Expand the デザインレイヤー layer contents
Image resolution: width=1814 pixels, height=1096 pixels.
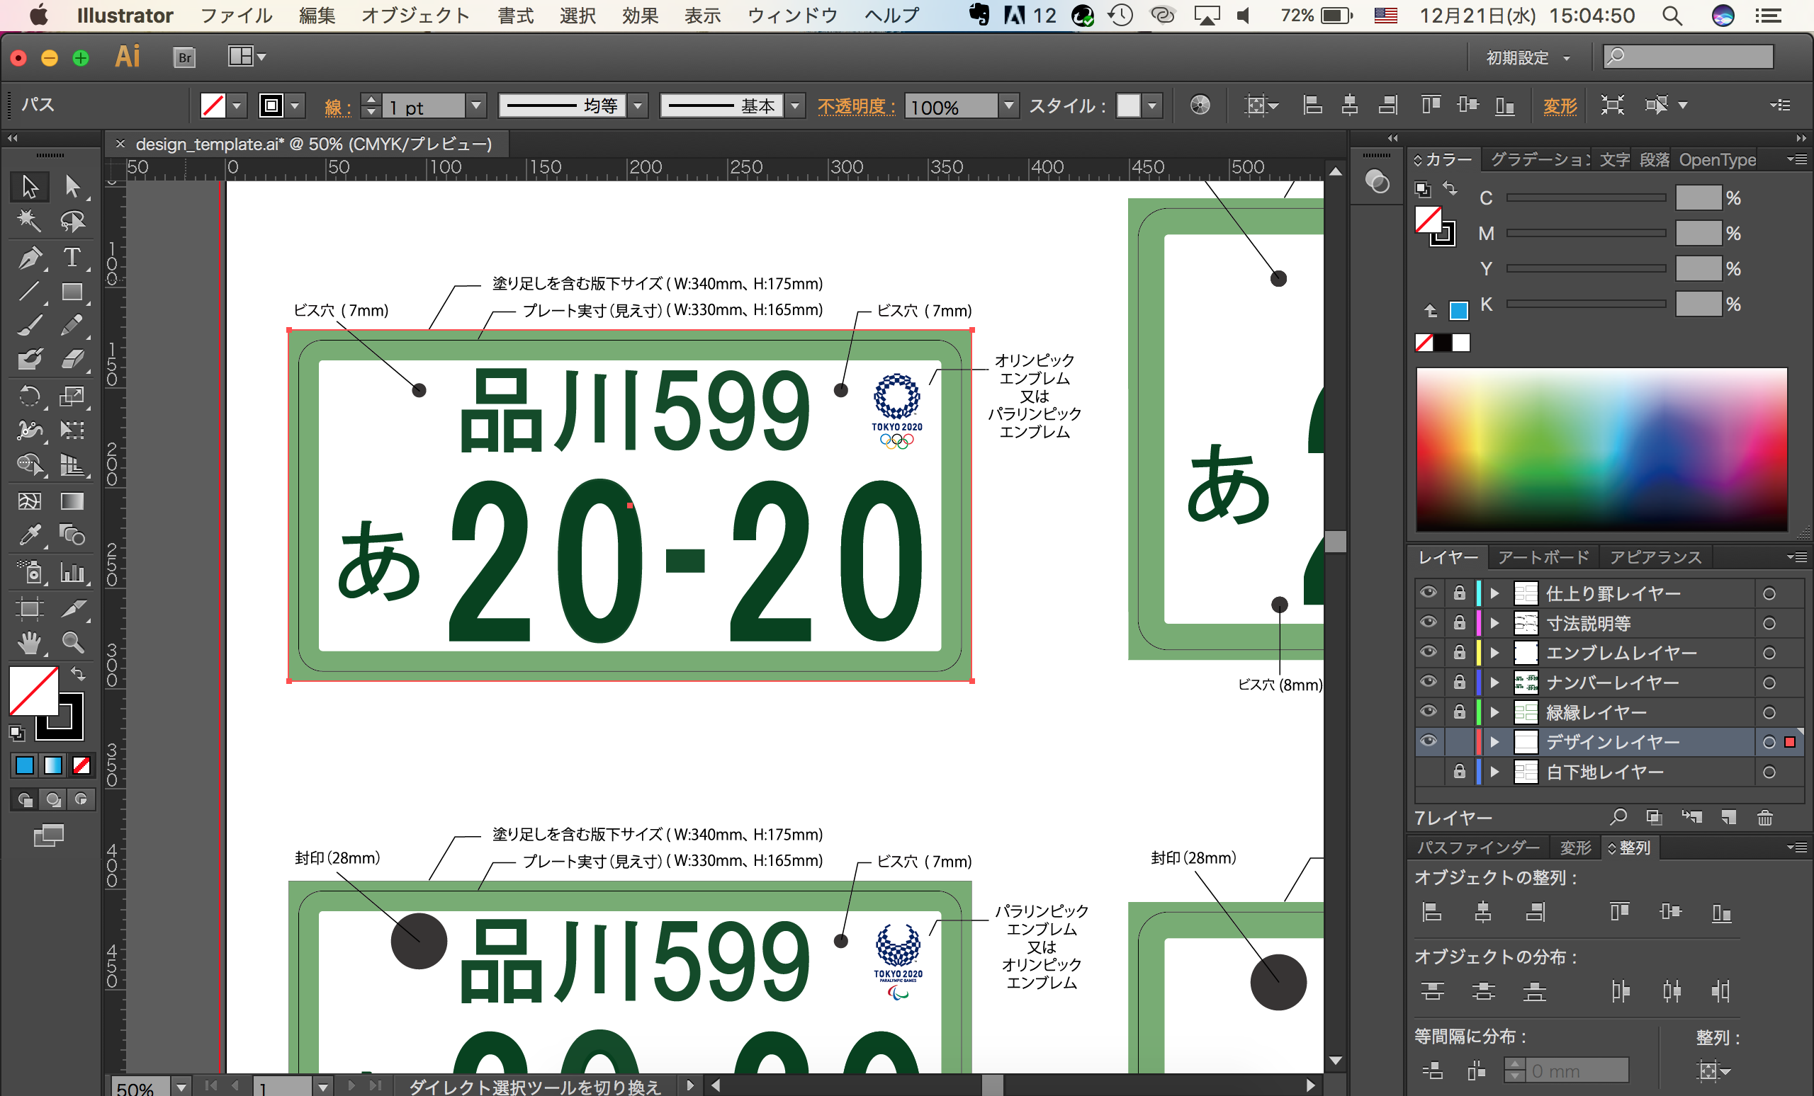pyautogui.click(x=1494, y=741)
